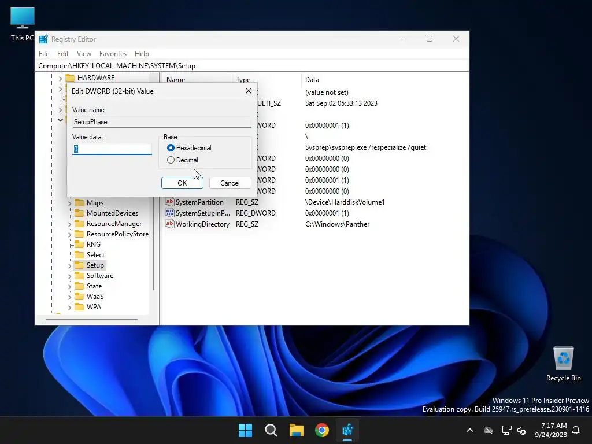Expand the ResourcePolicyStore key
The width and height of the screenshot is (592, 444).
click(69, 235)
